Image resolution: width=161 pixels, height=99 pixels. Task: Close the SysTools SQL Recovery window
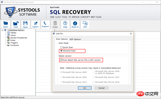click(x=157, y=2)
